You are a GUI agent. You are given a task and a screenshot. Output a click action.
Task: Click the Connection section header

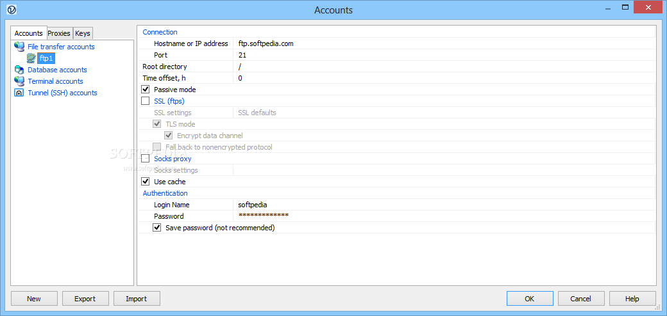coord(160,32)
